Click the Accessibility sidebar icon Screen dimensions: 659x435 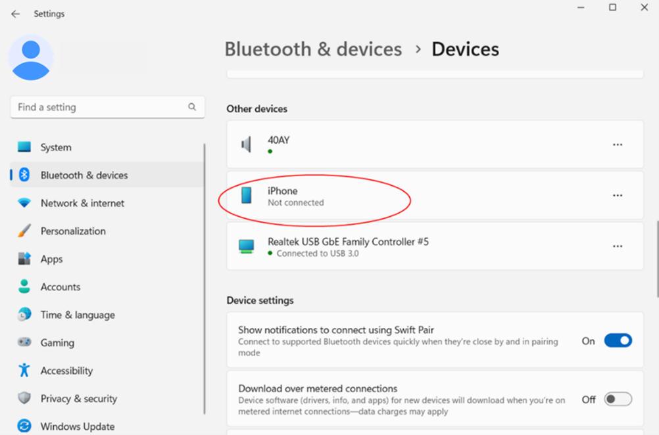tap(24, 371)
